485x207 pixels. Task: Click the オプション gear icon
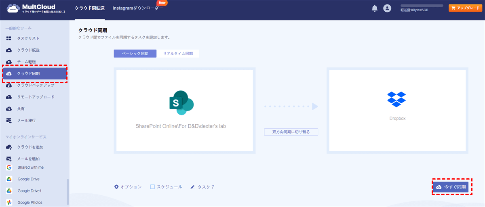pyautogui.click(x=116, y=187)
